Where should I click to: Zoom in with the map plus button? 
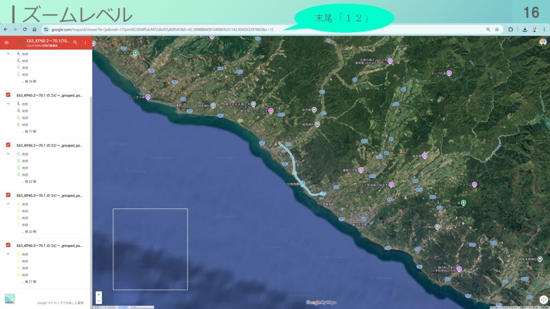point(99,295)
